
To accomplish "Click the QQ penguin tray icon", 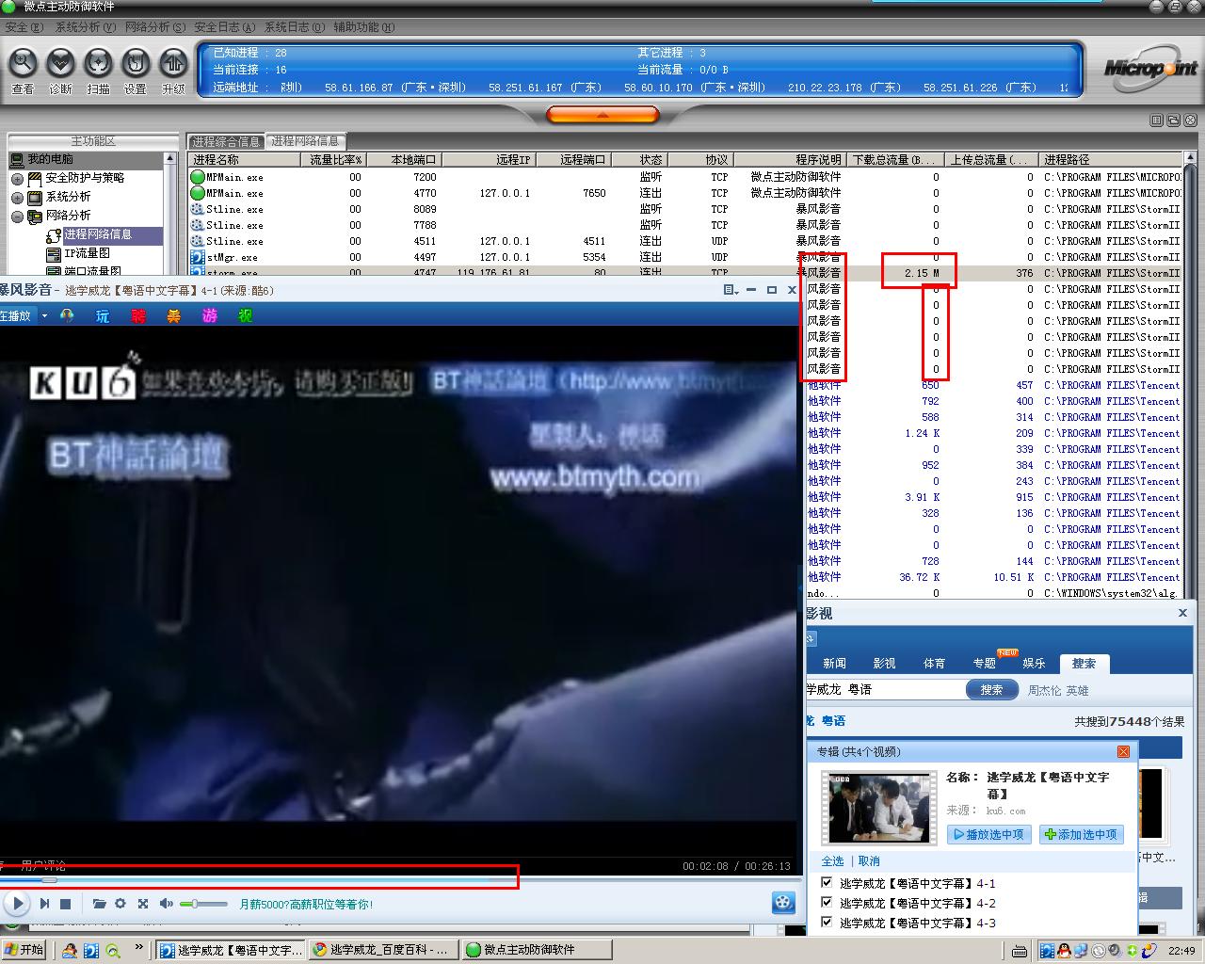I will coord(1064,951).
